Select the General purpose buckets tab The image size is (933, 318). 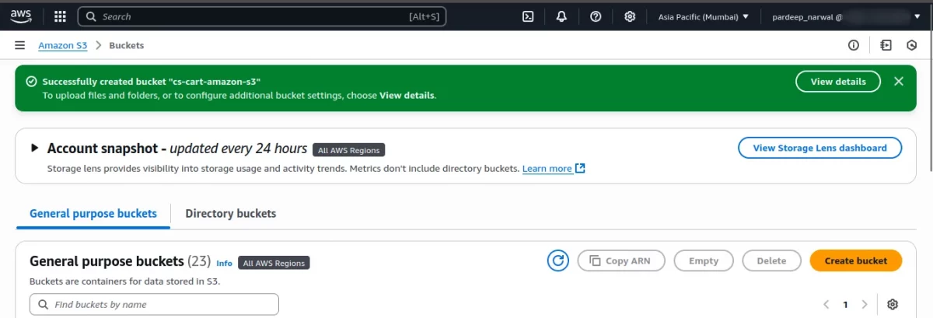click(93, 213)
